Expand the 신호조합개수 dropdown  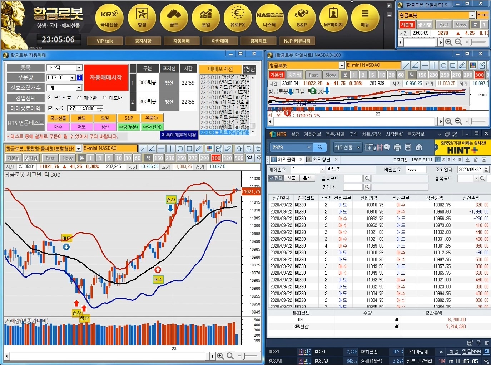(x=79, y=87)
